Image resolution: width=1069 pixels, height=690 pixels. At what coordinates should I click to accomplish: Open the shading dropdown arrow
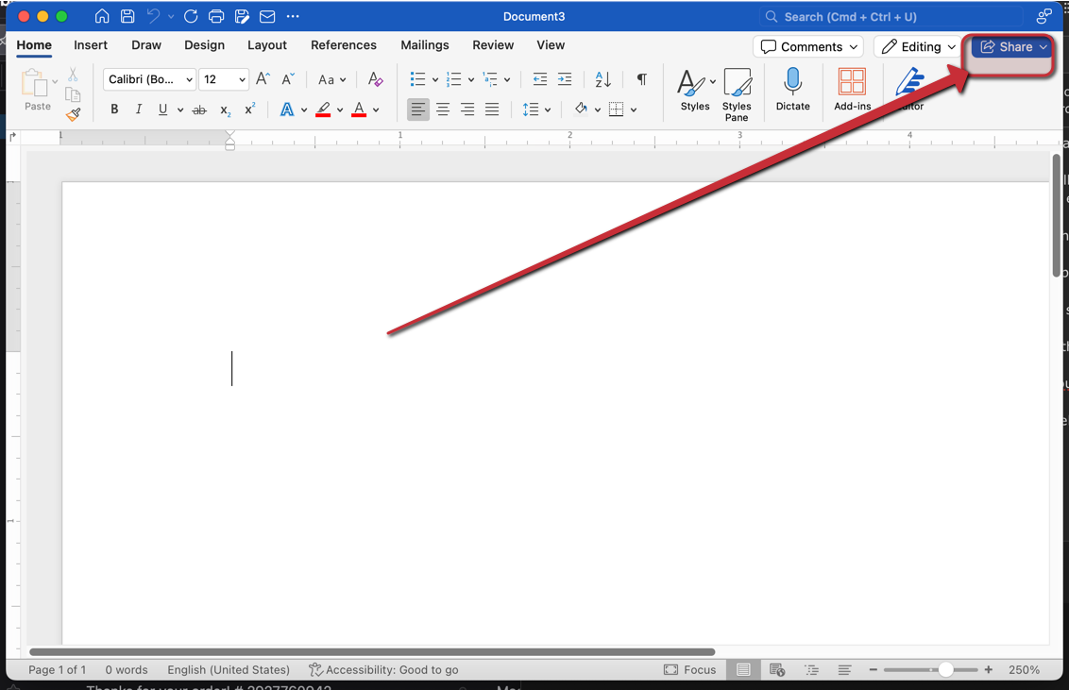pos(598,109)
